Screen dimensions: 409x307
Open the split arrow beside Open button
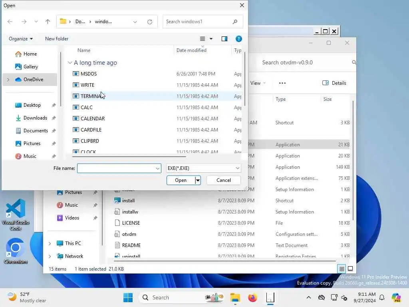point(198,180)
